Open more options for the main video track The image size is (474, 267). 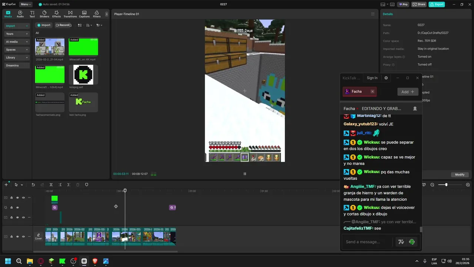coord(29,237)
